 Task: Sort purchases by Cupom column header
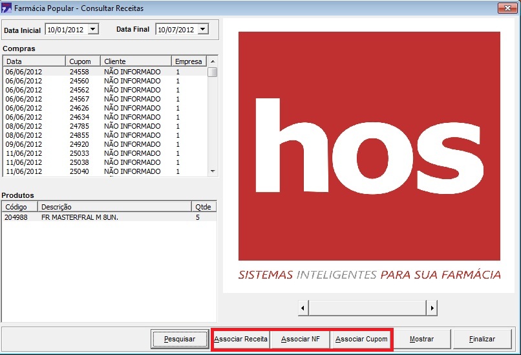[83, 61]
